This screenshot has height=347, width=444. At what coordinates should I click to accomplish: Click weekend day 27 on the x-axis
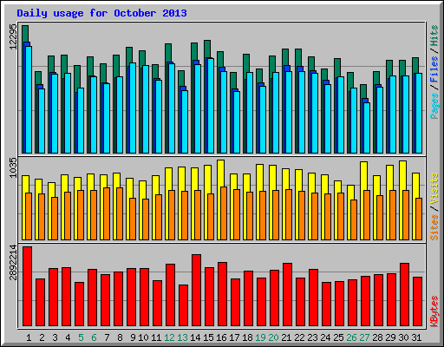(x=364, y=337)
